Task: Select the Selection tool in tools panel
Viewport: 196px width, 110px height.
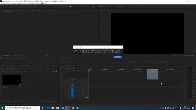Action: [x=61, y=67]
